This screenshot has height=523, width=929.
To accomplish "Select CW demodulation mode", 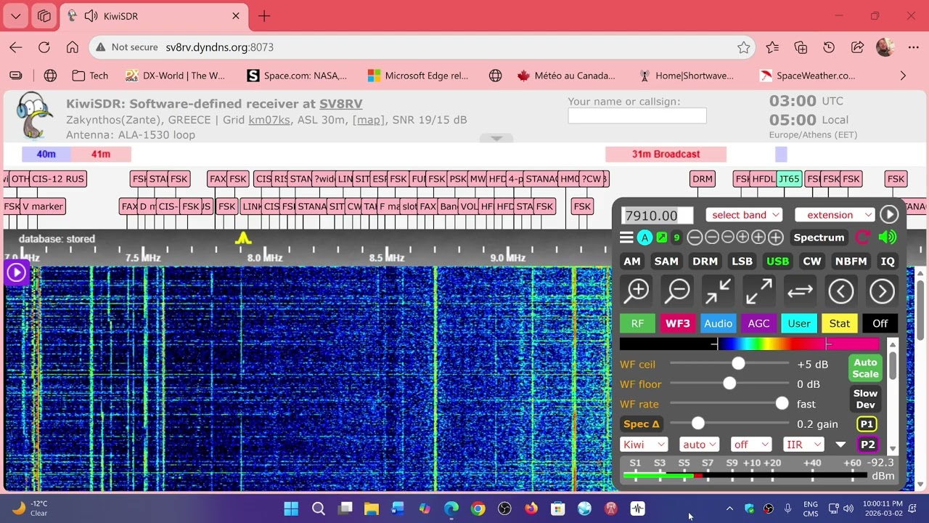I will pos(812,261).
